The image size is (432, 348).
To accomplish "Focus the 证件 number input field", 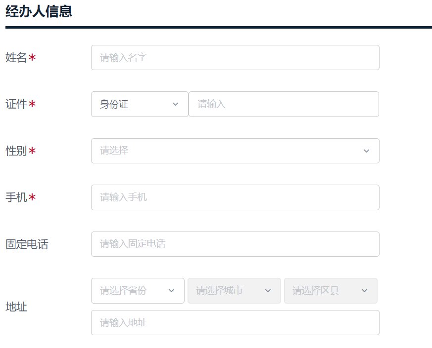I will tap(284, 104).
